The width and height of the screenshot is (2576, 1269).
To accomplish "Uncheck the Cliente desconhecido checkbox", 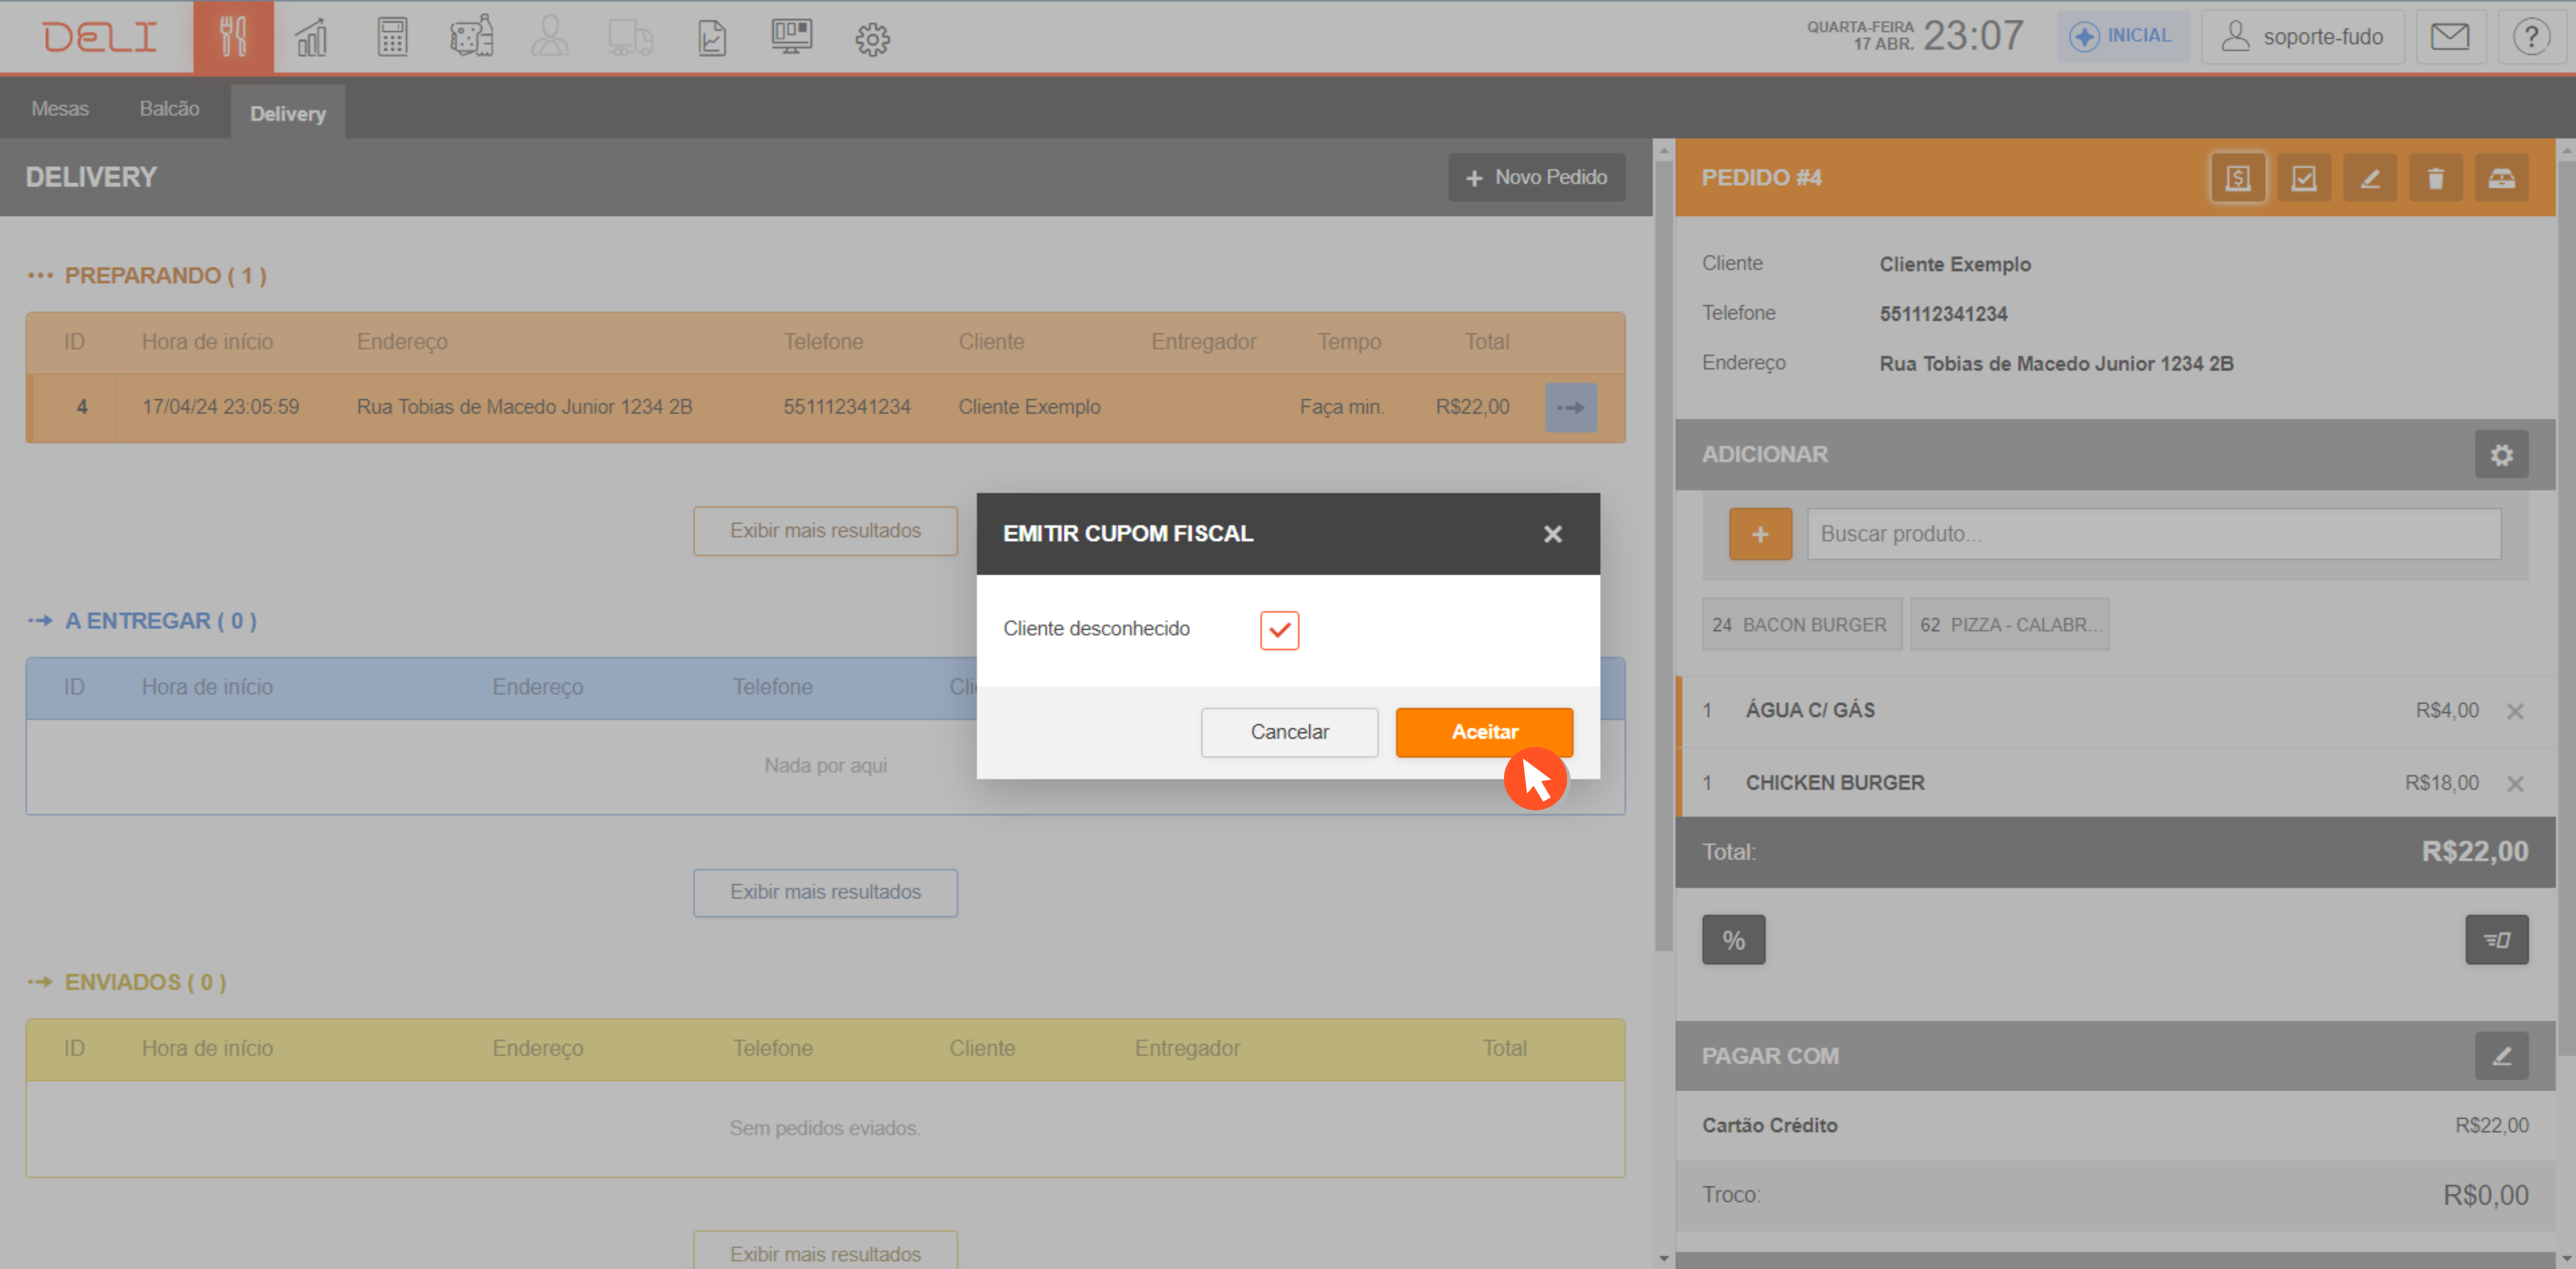I will tap(1279, 630).
